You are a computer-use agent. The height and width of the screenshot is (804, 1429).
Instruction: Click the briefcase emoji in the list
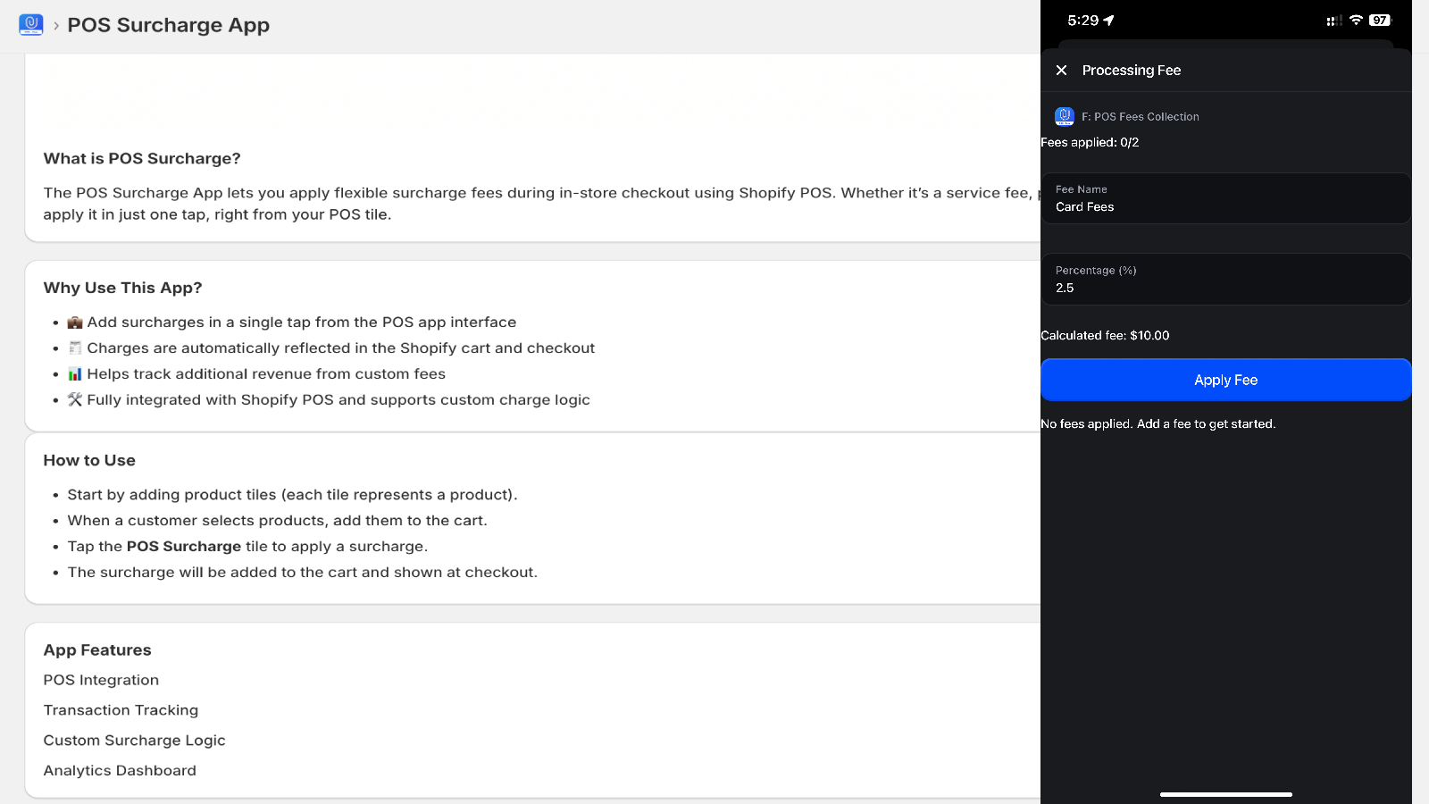75,322
